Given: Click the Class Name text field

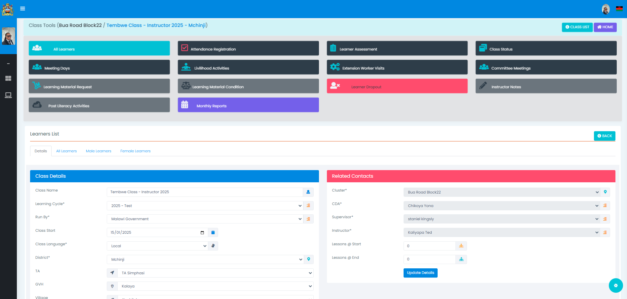Looking at the screenshot, I should click(205, 192).
